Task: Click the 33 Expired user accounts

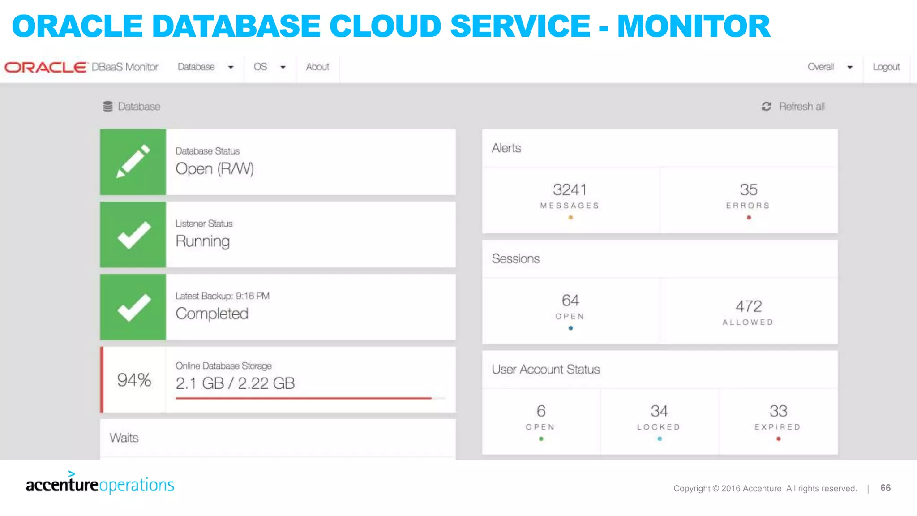Action: pyautogui.click(x=778, y=417)
